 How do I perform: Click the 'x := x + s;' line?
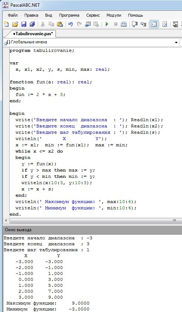click(x=38, y=189)
